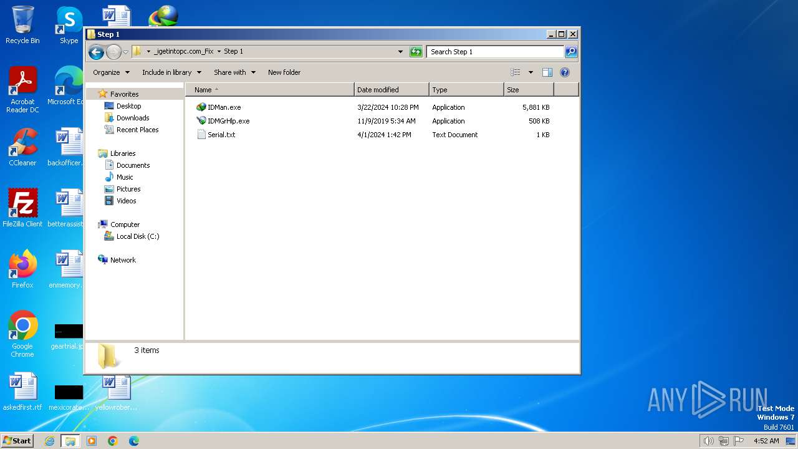798x449 pixels.
Task: Click the Windows Start button
Action: click(17, 440)
